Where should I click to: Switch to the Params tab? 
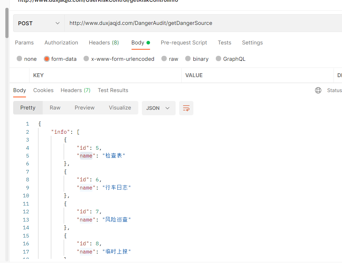24,43
